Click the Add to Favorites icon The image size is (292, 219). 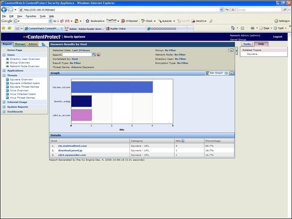(10, 28)
